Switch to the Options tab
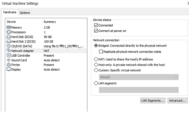The width and height of the screenshot is (189, 116). coord(25,13)
